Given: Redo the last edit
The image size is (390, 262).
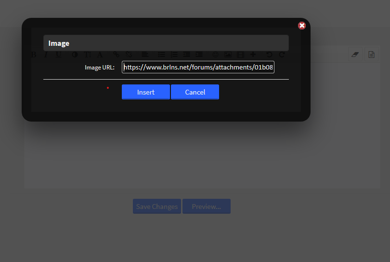Looking at the screenshot, I should pos(282,55).
